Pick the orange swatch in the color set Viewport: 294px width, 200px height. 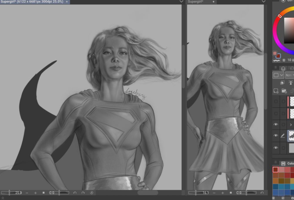pos(275,181)
